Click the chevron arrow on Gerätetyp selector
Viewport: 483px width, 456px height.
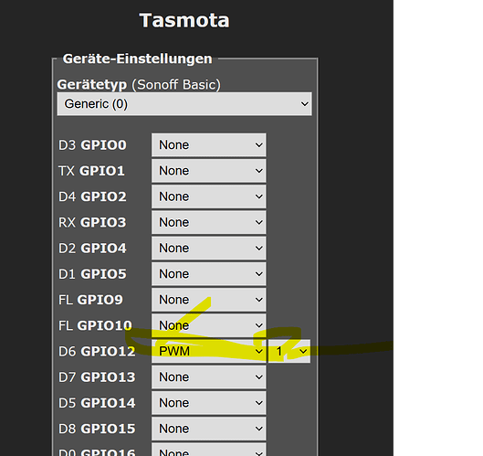(305, 104)
